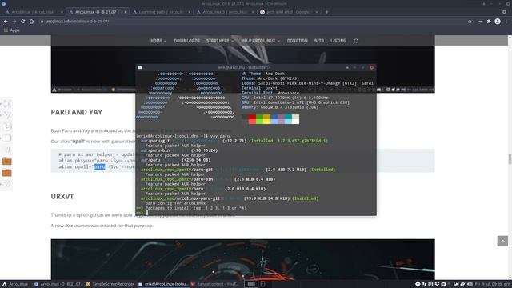This screenshot has width=512, height=288.
Task: Click the PARU AND YAY heading
Action: pyautogui.click(x=77, y=112)
